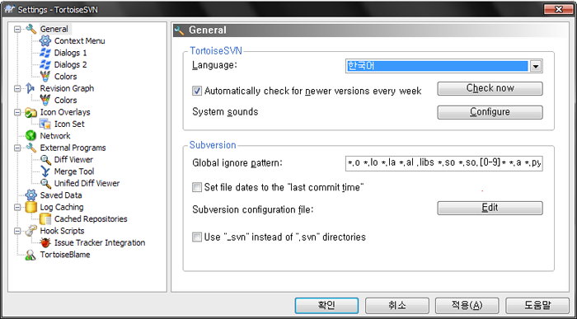
Task: Click the Icon Set icon
Action: tap(45, 124)
